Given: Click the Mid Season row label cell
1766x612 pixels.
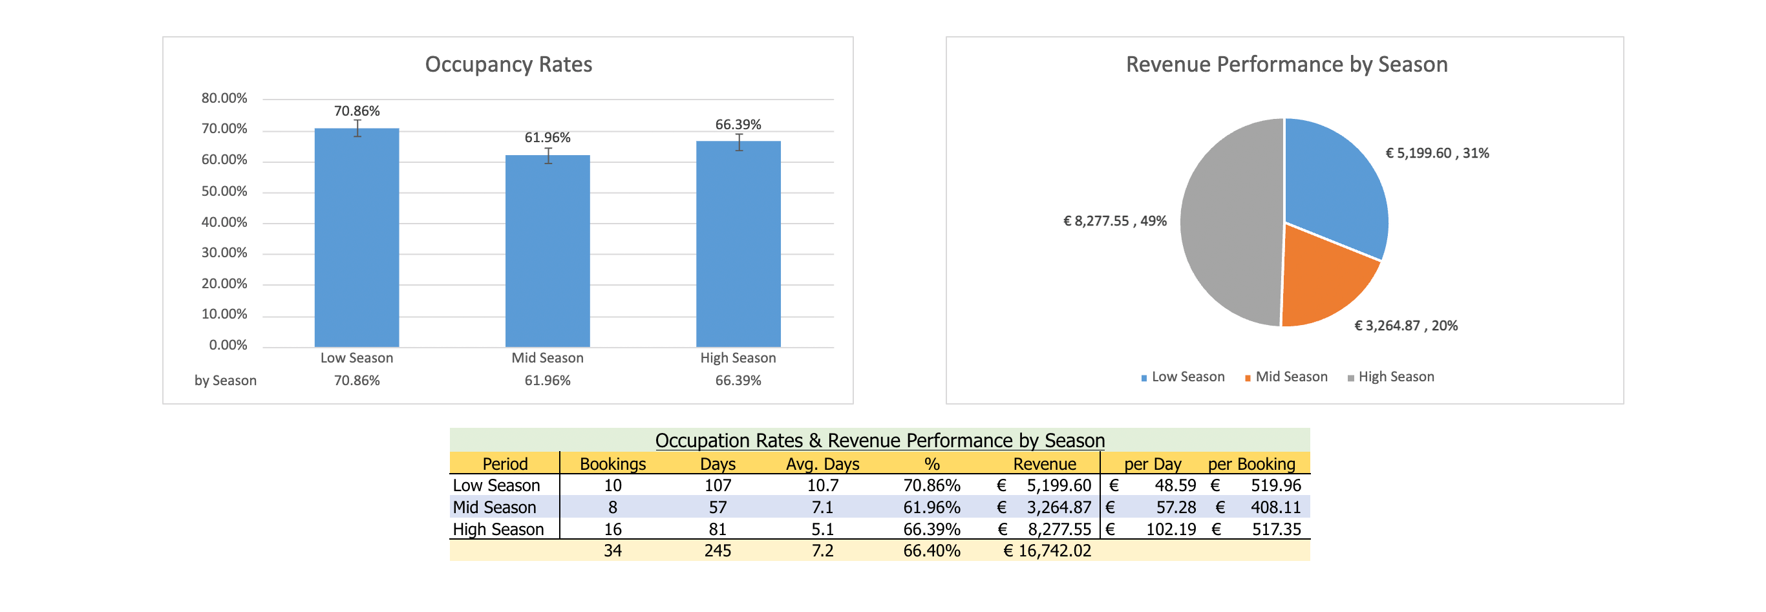Looking at the screenshot, I should click(x=495, y=507).
